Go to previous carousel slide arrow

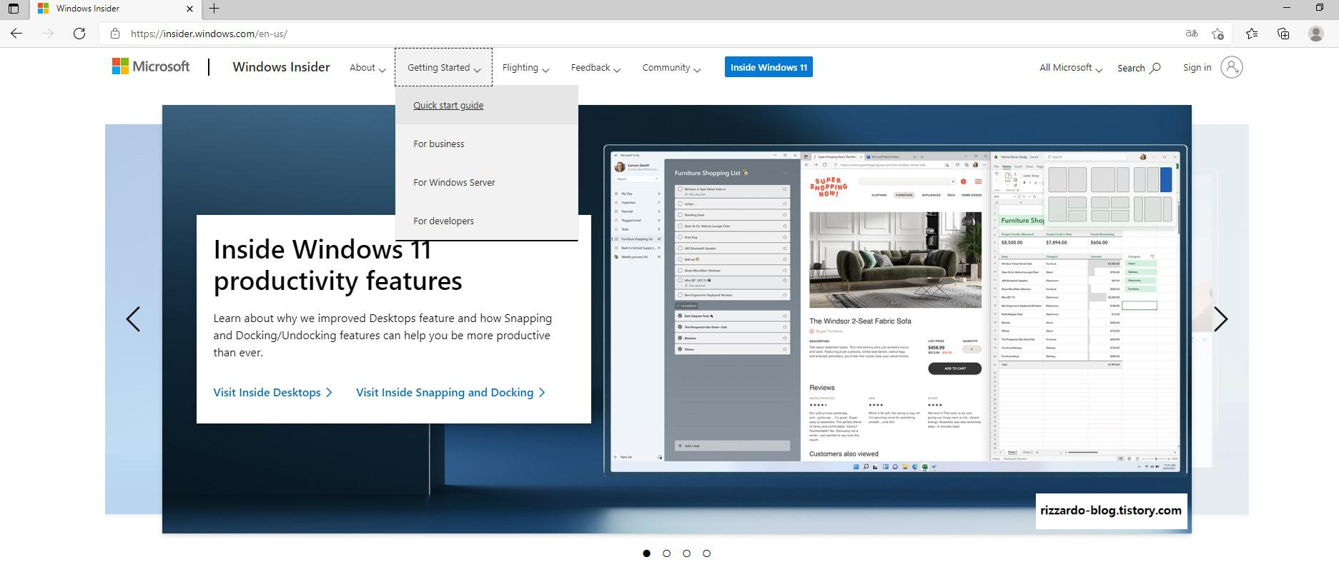(133, 319)
